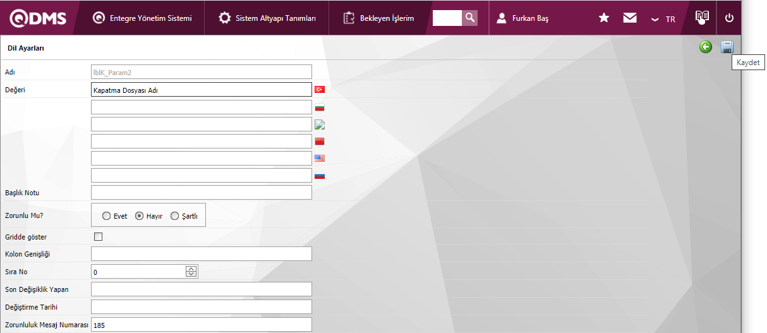This screenshot has width=767, height=333.
Task: Decrease Sıra No with down arrow
Action: tap(191, 274)
